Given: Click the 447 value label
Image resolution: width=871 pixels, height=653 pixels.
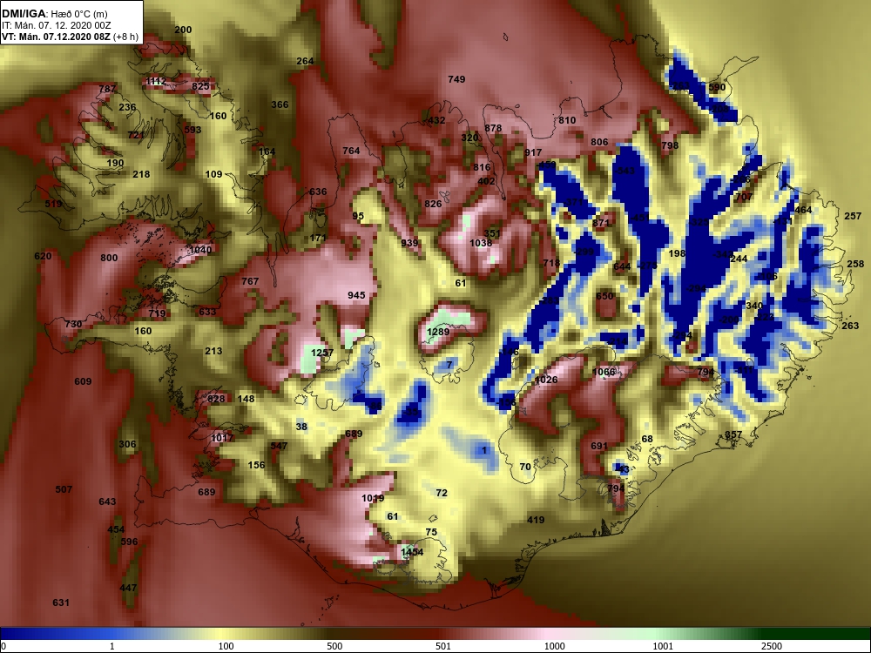Looking at the screenshot, I should click(128, 588).
